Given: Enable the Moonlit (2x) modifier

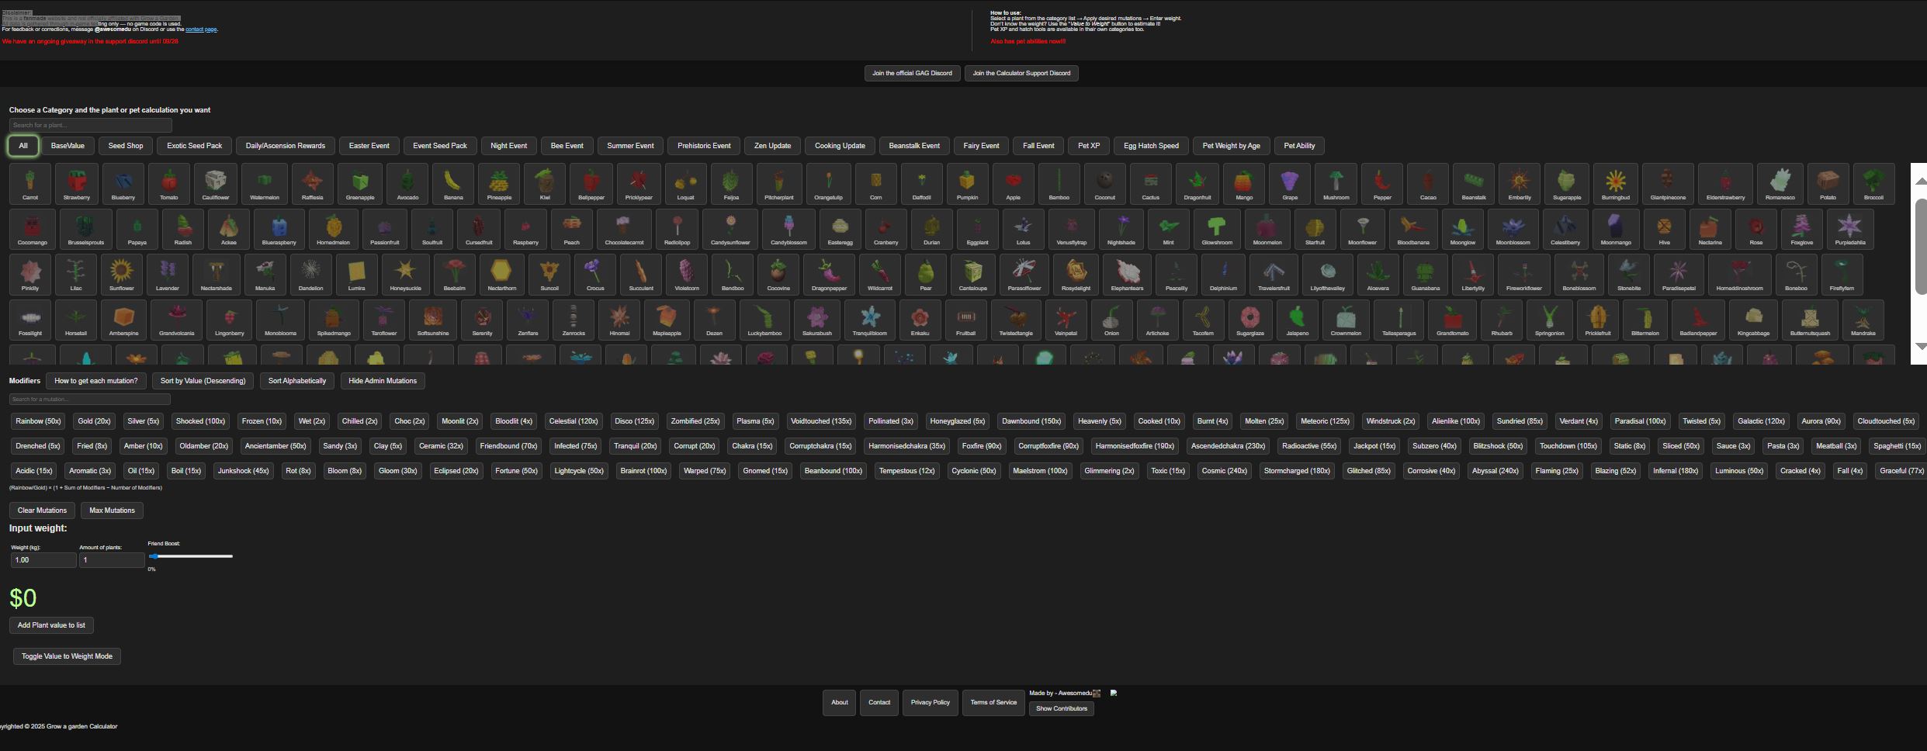Looking at the screenshot, I should [x=460, y=421].
